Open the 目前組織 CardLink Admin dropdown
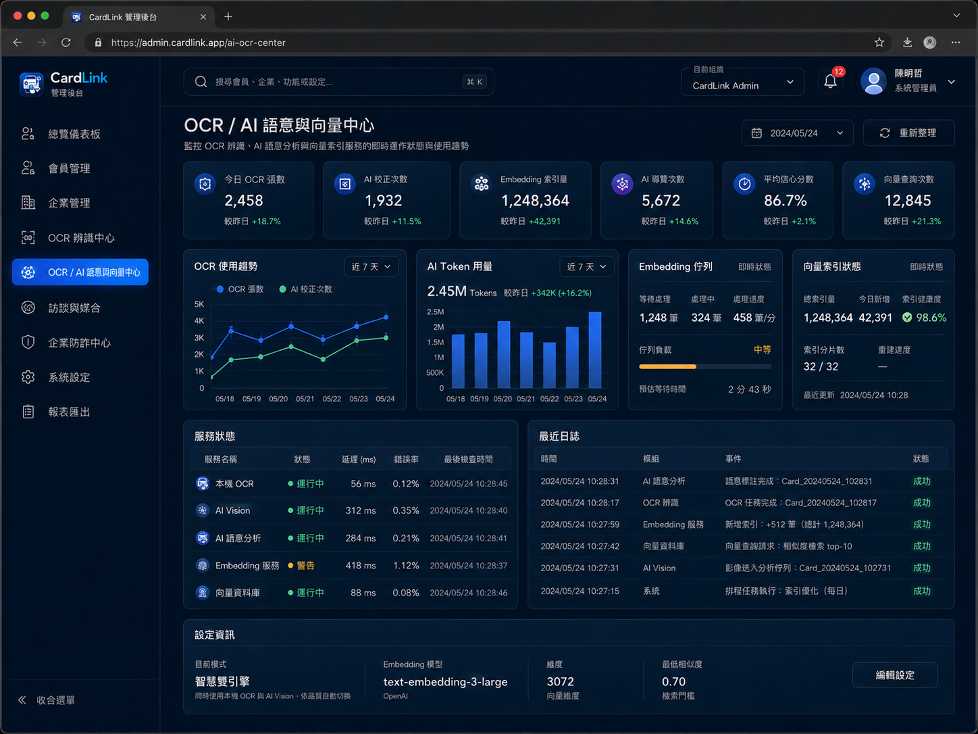Viewport: 978px width, 734px height. pyautogui.click(x=742, y=81)
